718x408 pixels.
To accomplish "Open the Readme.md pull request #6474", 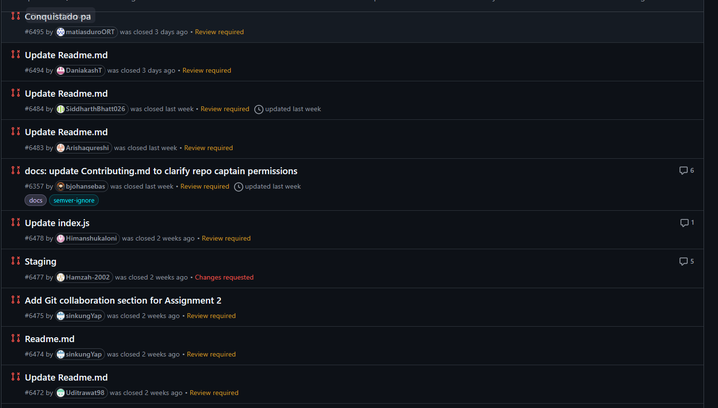I will pyautogui.click(x=50, y=339).
